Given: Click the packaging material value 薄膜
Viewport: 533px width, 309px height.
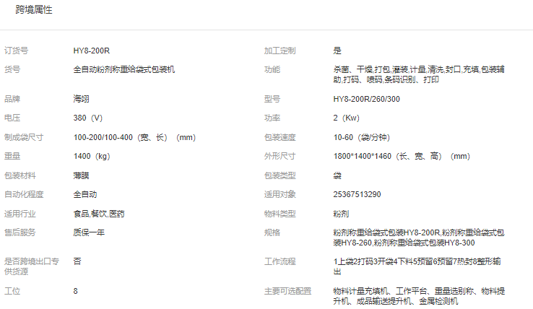Looking at the screenshot, I should (82, 175).
